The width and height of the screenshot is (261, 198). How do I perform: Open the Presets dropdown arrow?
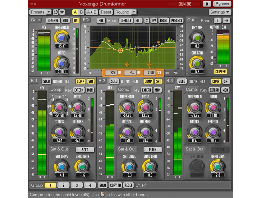click(x=49, y=12)
